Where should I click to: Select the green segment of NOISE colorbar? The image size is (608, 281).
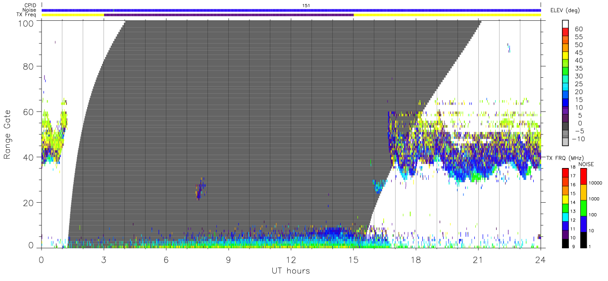pyautogui.click(x=584, y=208)
